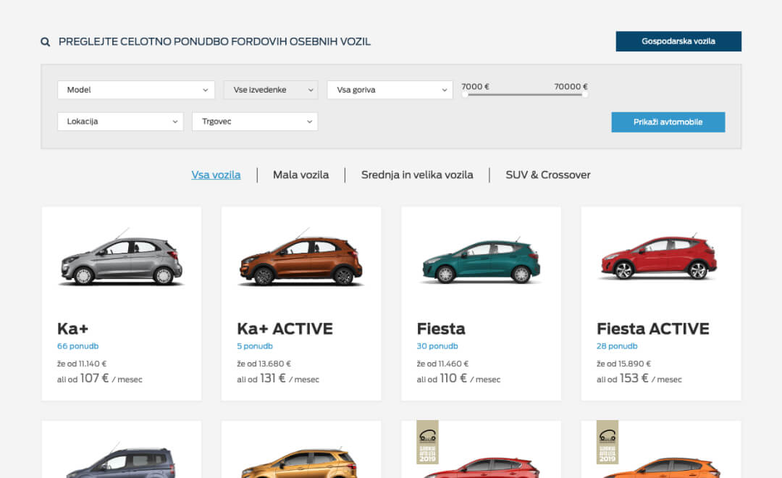782x478 pixels.
Task: Expand the Vsa goriva fuel dropdown
Action: click(x=390, y=90)
